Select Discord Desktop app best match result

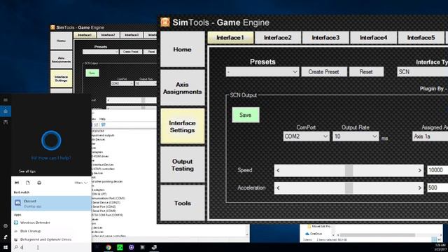[51, 203]
